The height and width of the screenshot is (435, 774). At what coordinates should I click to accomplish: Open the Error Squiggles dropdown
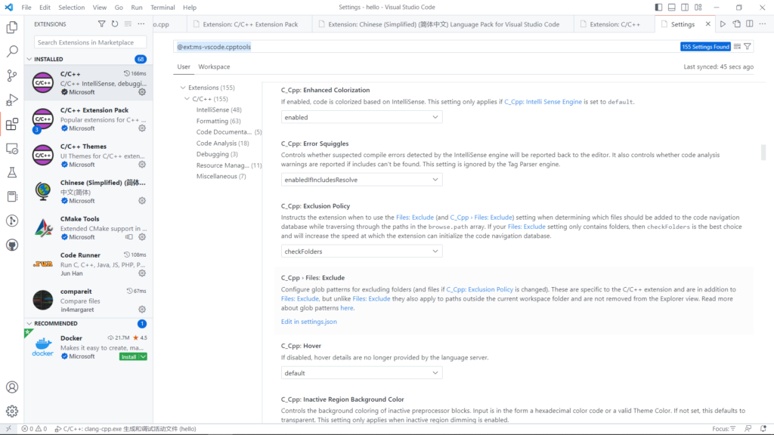361,180
